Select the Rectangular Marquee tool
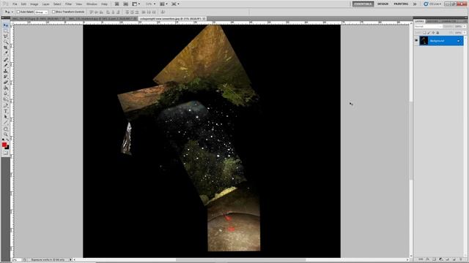This screenshot has width=469, height=263. 6,31
